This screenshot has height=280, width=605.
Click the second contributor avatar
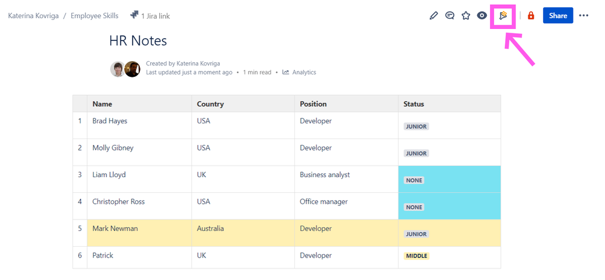click(132, 69)
